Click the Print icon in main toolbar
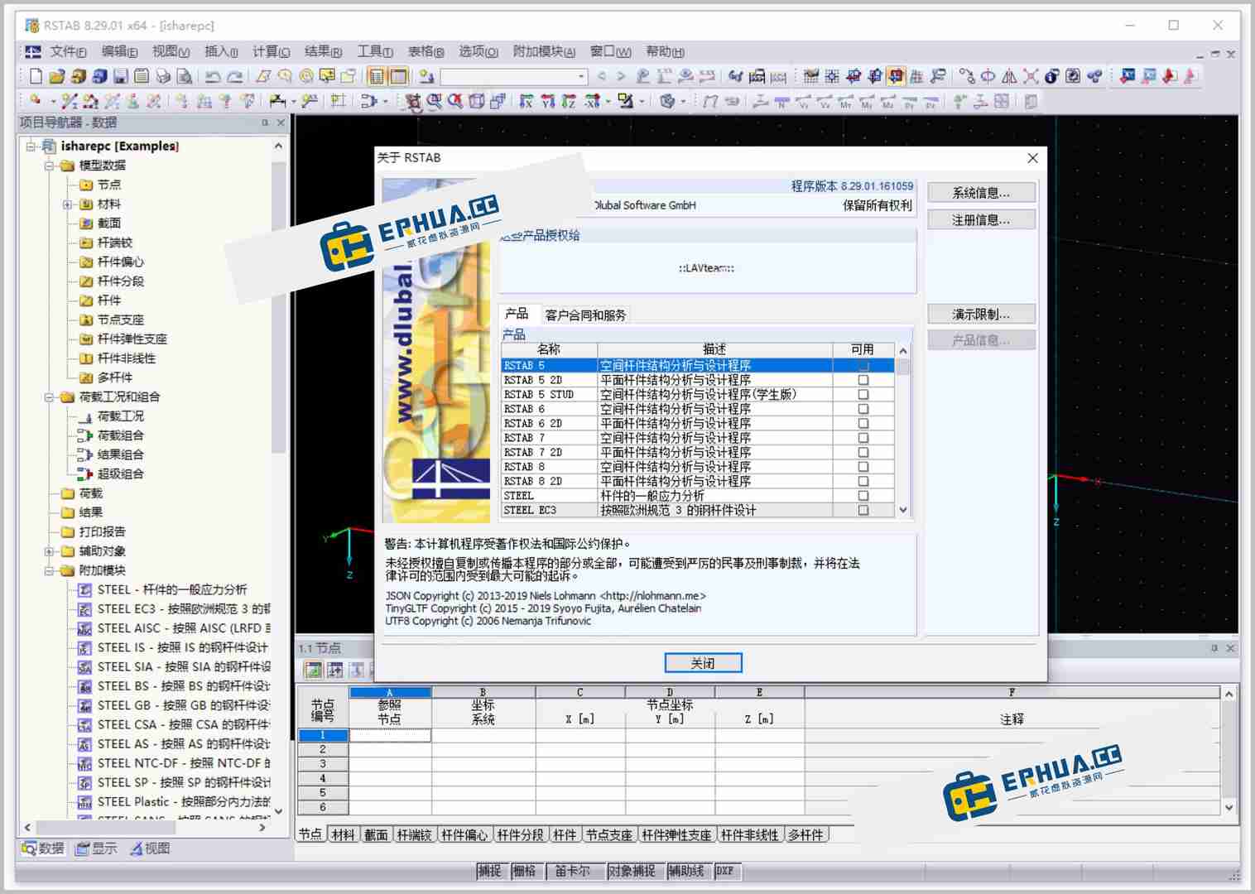The image size is (1255, 894). point(163,76)
